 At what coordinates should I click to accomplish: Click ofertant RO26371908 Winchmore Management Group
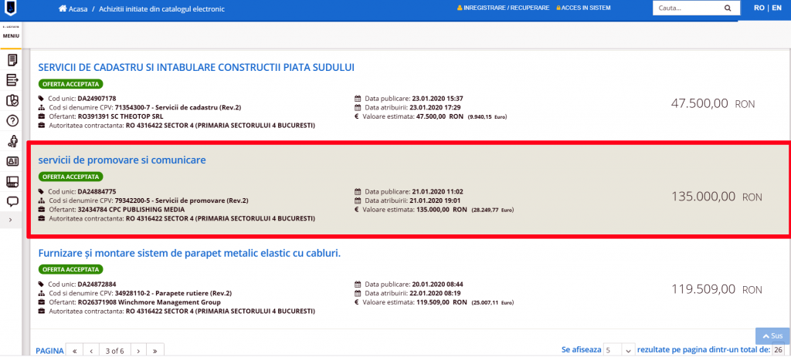tap(148, 302)
